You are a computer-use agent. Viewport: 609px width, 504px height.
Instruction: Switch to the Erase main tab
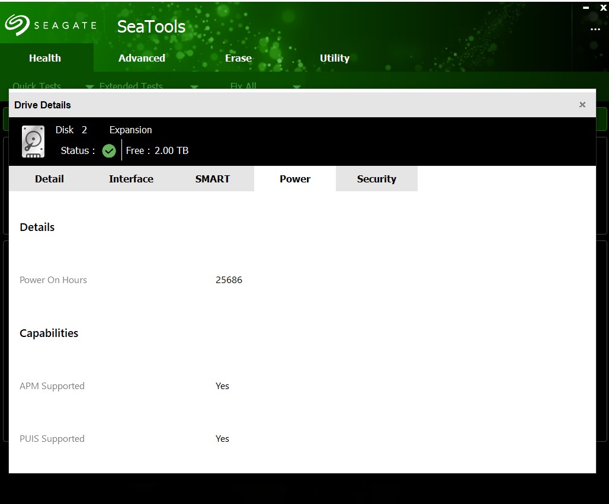(x=238, y=58)
